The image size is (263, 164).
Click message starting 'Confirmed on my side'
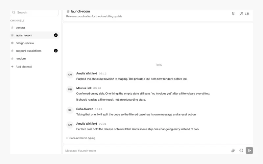143,93
